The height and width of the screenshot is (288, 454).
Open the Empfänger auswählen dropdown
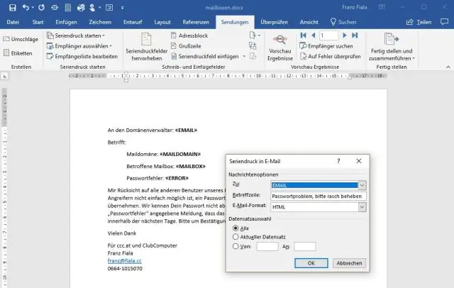coord(79,46)
